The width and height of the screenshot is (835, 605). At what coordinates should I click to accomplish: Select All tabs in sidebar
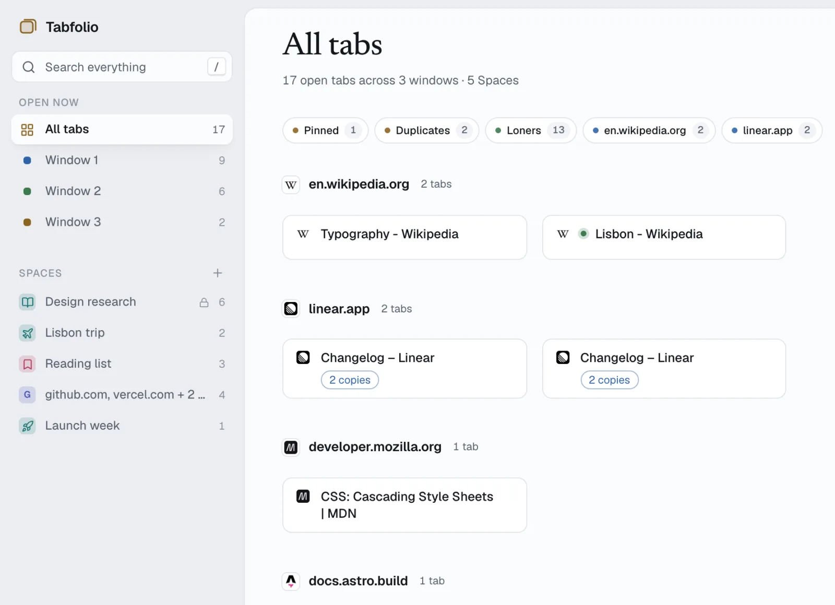[x=122, y=129]
